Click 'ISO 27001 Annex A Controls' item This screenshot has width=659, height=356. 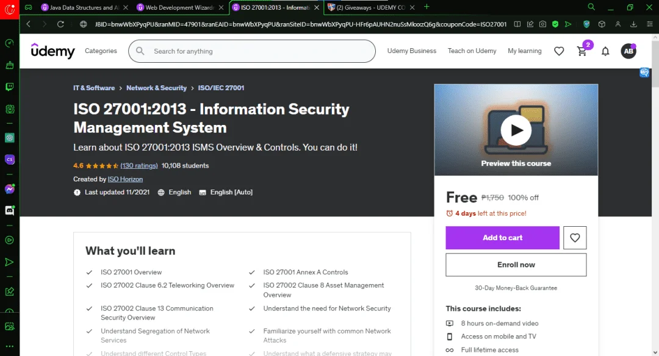306,272
